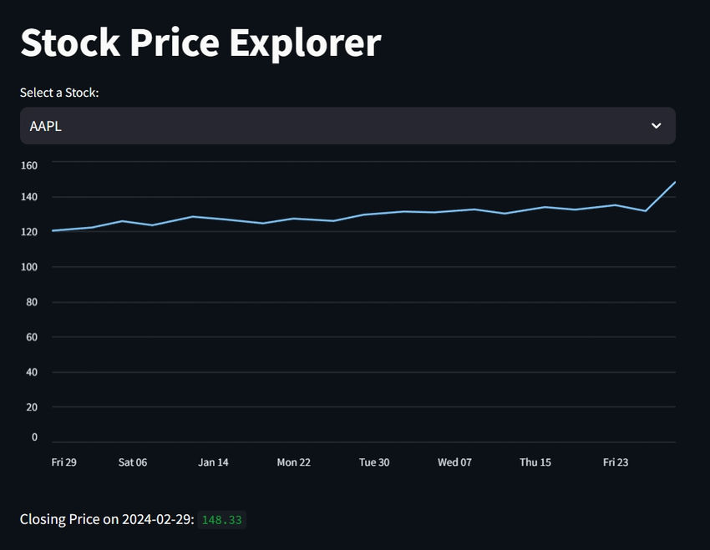Click the 100 y-axis label

(x=29, y=267)
